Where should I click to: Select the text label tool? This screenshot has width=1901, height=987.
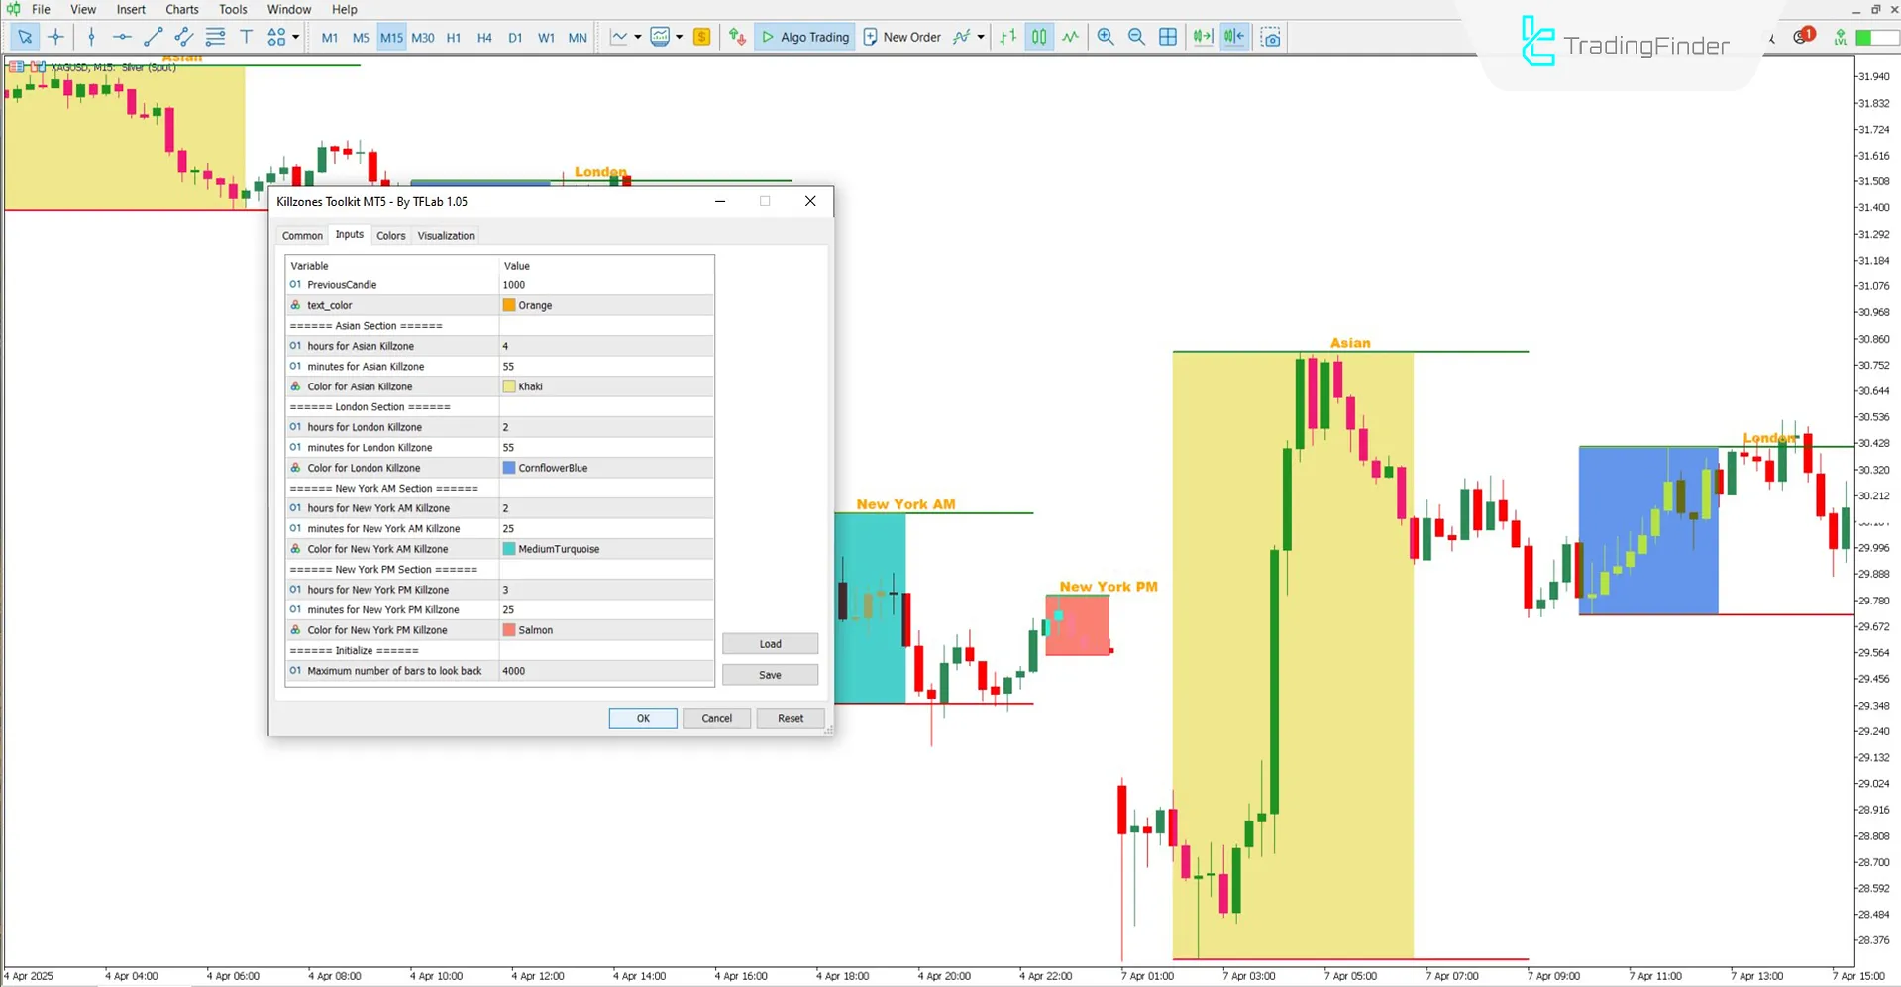click(x=246, y=37)
